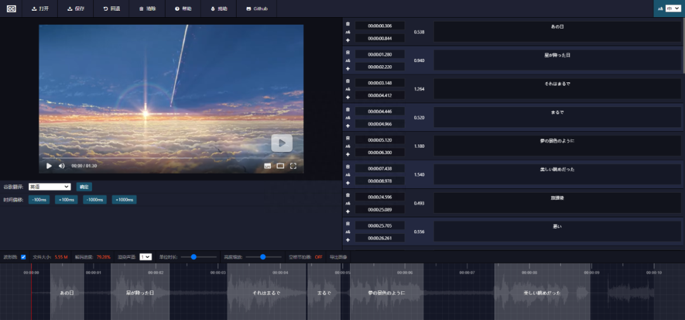Open the 渲染声道 channel dropdown
Image resolution: width=685 pixels, height=320 pixels.
click(145, 257)
